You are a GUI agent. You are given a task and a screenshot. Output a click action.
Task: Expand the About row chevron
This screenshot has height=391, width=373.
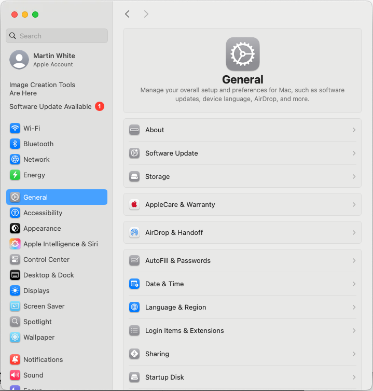tap(354, 130)
